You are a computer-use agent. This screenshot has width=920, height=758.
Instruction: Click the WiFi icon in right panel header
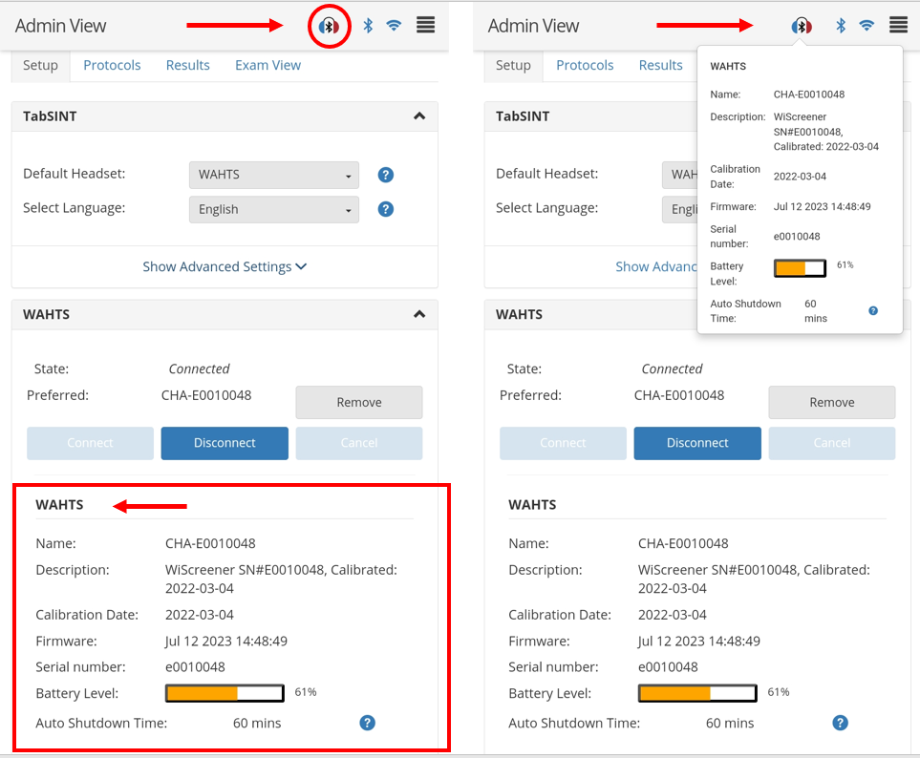(867, 26)
